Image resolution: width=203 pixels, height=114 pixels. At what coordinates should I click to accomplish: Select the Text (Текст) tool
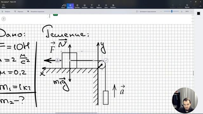(92, 6)
